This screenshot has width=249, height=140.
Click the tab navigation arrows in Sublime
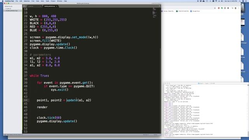point(24,6)
